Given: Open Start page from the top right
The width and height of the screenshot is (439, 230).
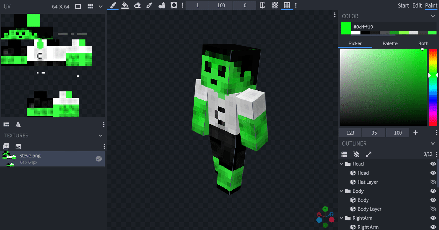Looking at the screenshot, I should [403, 5].
